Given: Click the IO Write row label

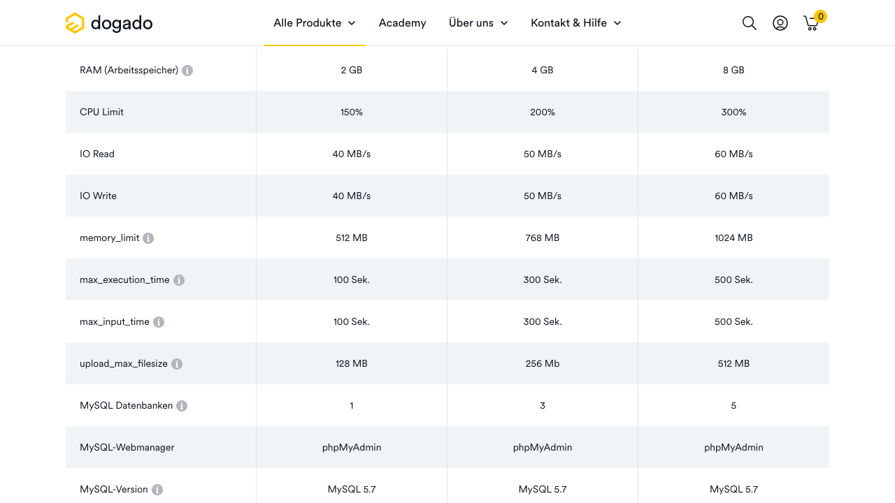Looking at the screenshot, I should (x=98, y=196).
